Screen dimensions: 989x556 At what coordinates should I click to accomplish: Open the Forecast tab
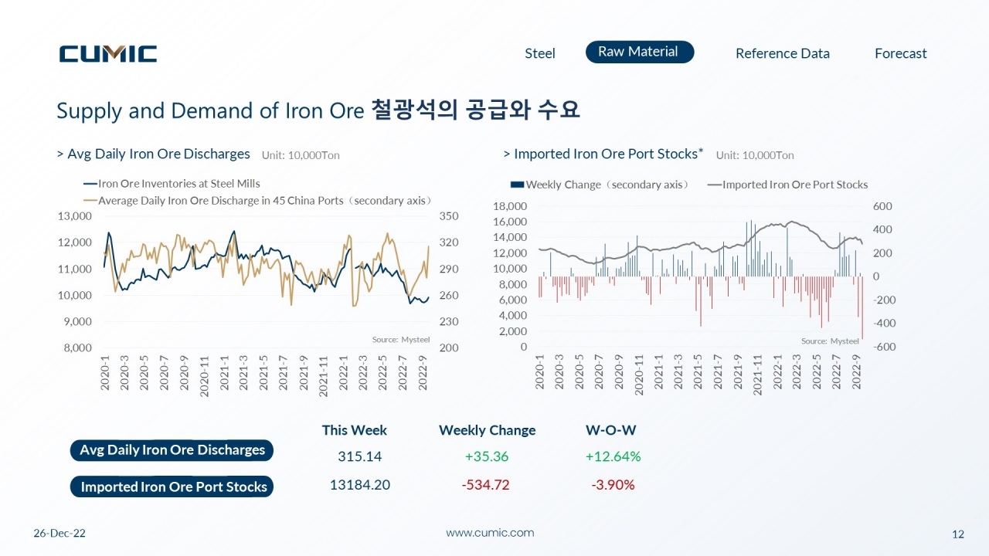tap(901, 53)
